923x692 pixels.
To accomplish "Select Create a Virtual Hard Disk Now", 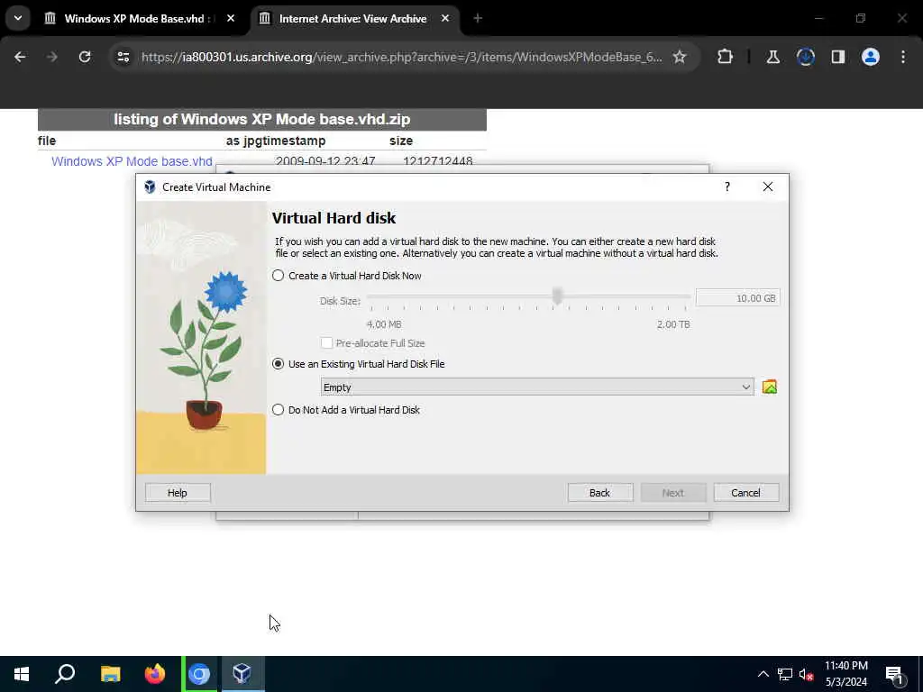I will click(347, 276).
